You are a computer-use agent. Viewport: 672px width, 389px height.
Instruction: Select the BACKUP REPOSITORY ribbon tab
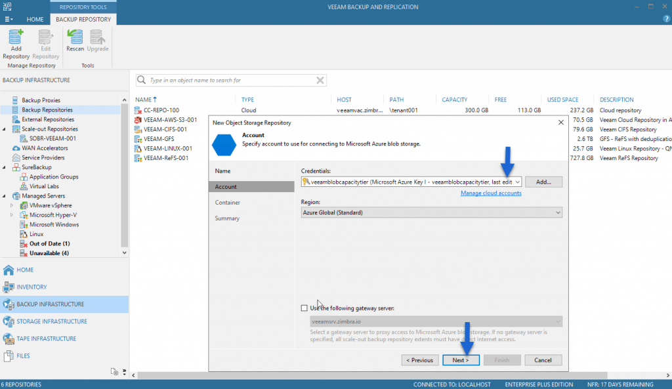point(83,19)
